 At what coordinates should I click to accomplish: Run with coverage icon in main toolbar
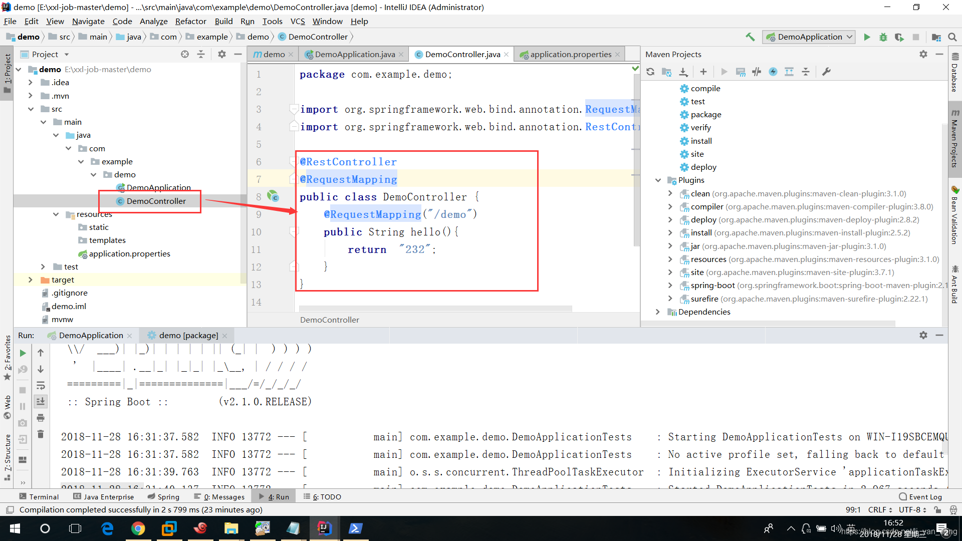[899, 37]
